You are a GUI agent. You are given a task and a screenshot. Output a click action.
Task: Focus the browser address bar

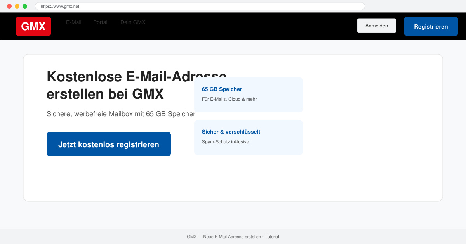(200, 6)
